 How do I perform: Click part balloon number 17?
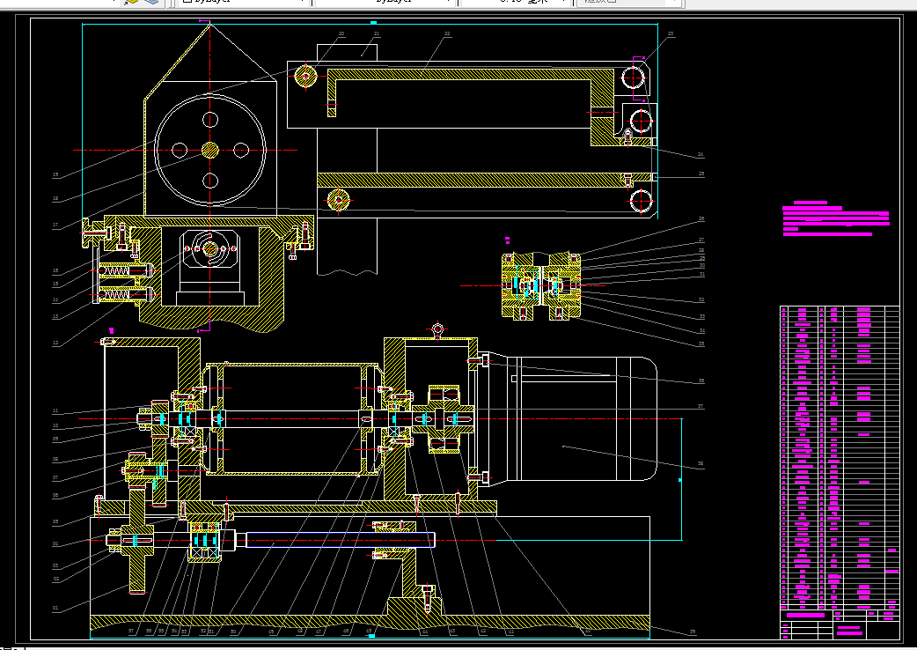(55, 225)
